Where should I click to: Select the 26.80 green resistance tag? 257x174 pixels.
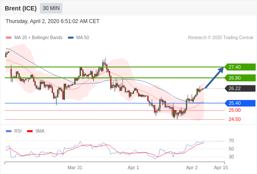point(240,78)
